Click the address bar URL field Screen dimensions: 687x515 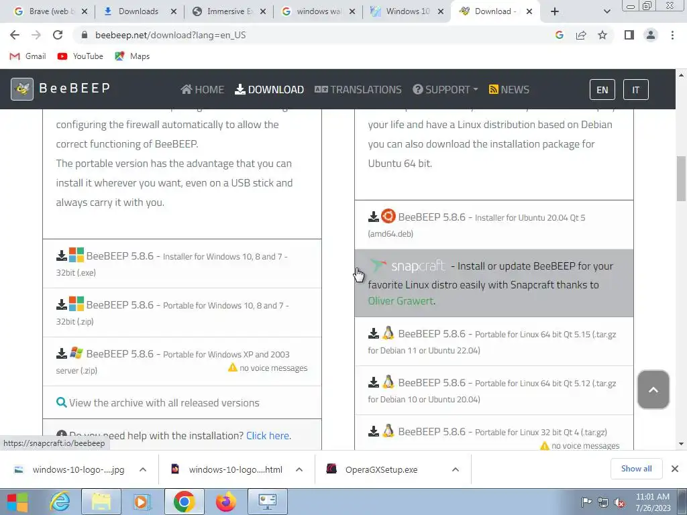click(x=315, y=35)
